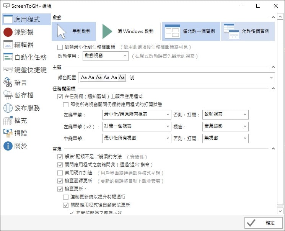Click the 編輯器 picture icon
This screenshot has height=231, width=285.
8,44
